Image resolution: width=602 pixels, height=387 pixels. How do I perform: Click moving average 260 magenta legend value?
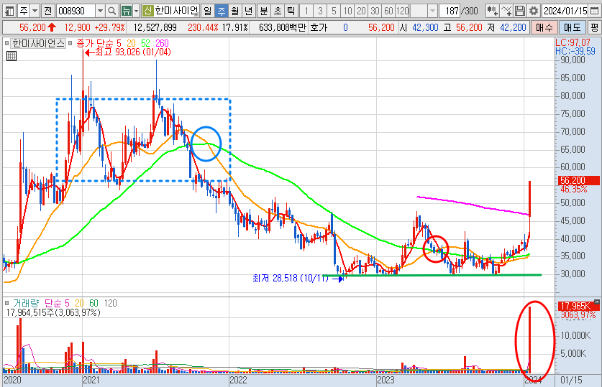[162, 43]
